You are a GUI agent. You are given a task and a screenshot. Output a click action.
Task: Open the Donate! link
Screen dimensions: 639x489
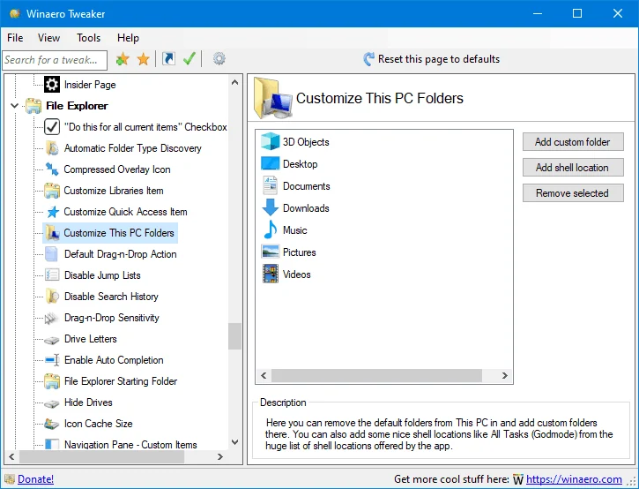(35, 478)
